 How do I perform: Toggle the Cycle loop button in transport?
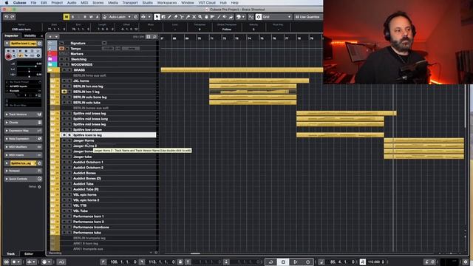point(270,262)
